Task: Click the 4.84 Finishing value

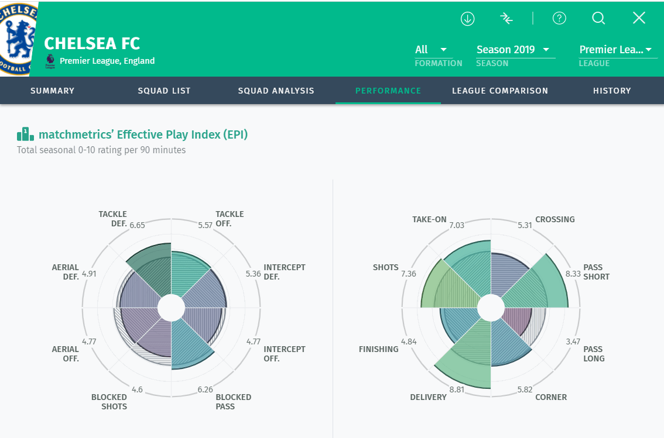Action: (x=409, y=342)
